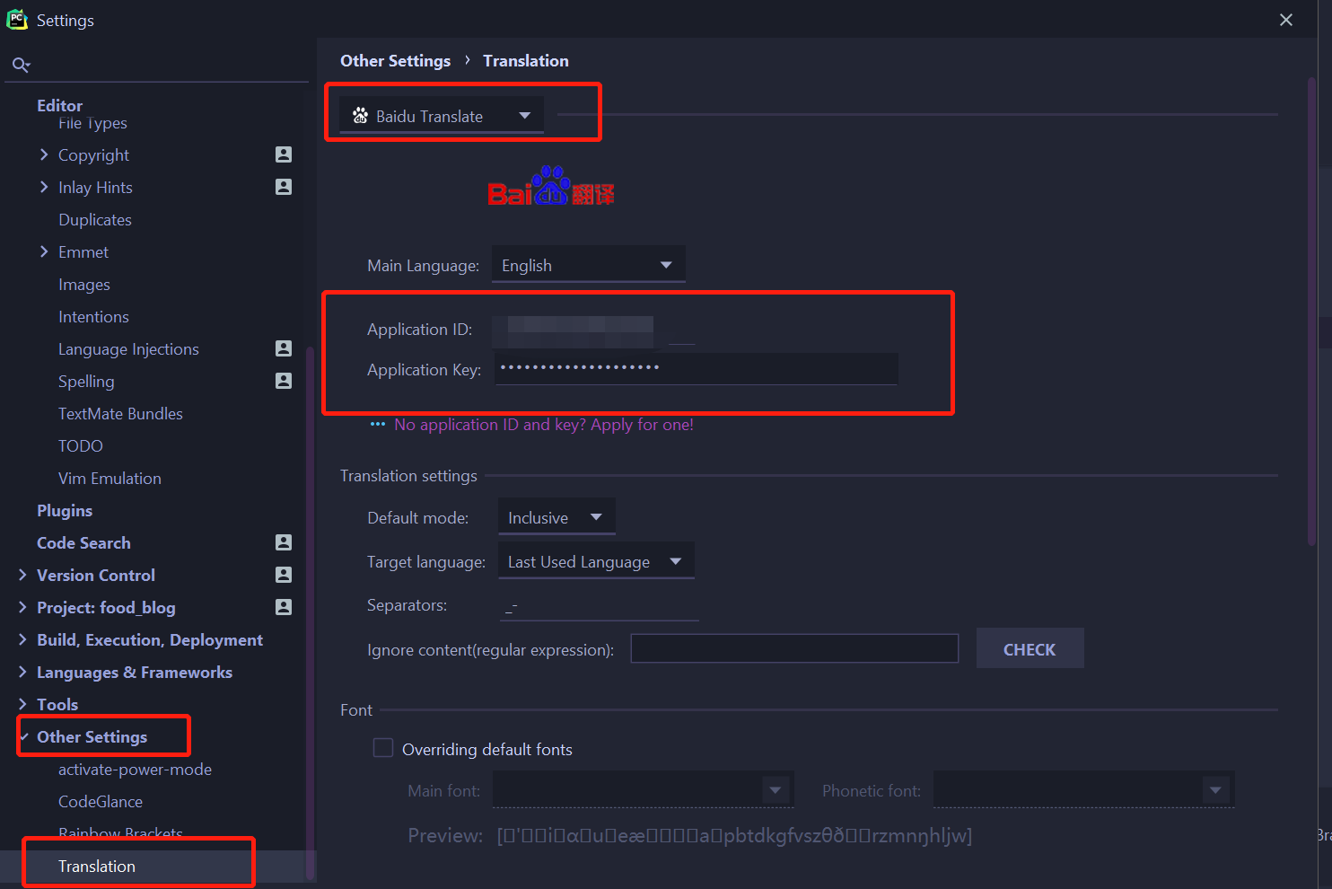Click the Baidu Translate logo image

tap(551, 186)
